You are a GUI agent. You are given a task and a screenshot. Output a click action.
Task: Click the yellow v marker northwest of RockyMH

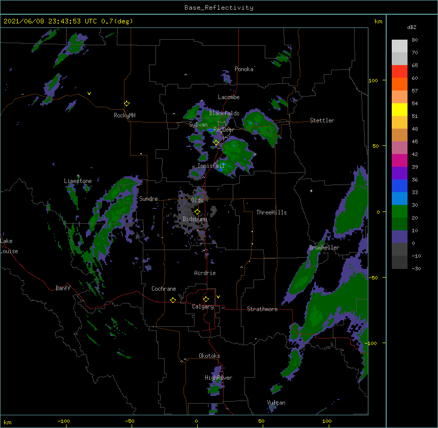pos(89,94)
